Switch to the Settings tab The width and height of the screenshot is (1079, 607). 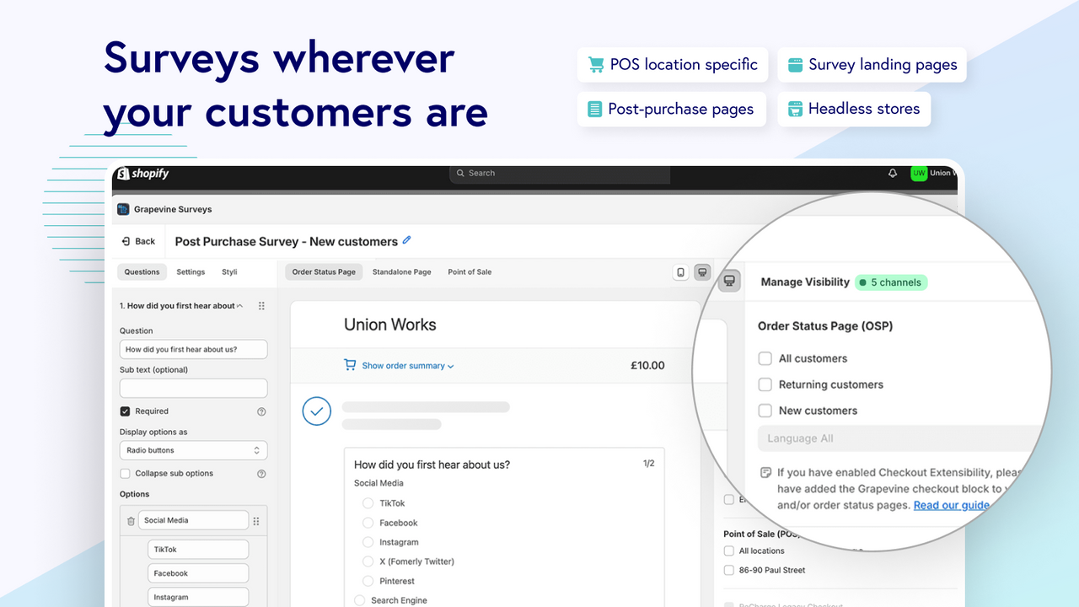190,271
